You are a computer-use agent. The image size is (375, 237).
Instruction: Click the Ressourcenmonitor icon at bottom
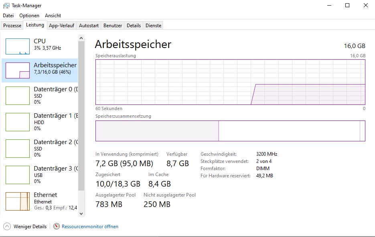click(56, 227)
